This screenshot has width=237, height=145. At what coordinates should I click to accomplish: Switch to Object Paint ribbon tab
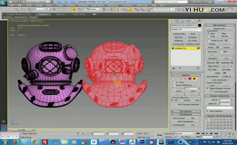coord(79,14)
